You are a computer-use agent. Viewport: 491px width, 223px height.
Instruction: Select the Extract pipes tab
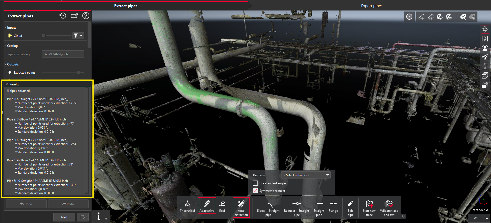click(126, 6)
